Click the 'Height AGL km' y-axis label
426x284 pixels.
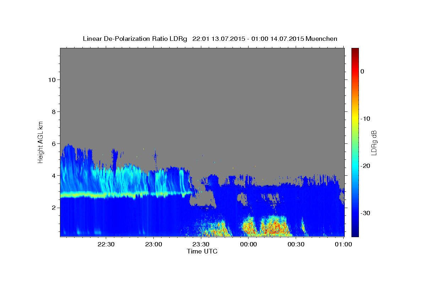pyautogui.click(x=41, y=142)
